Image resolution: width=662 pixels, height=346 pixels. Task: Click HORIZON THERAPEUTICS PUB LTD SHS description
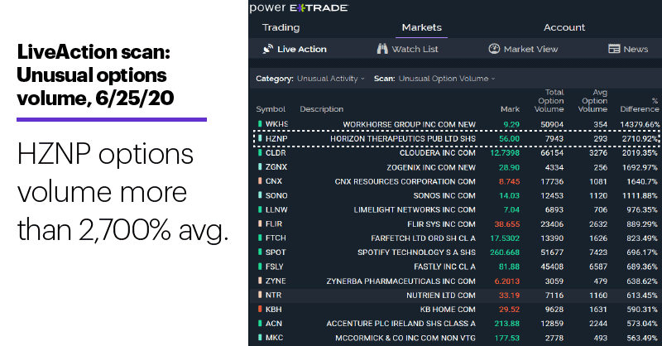403,138
